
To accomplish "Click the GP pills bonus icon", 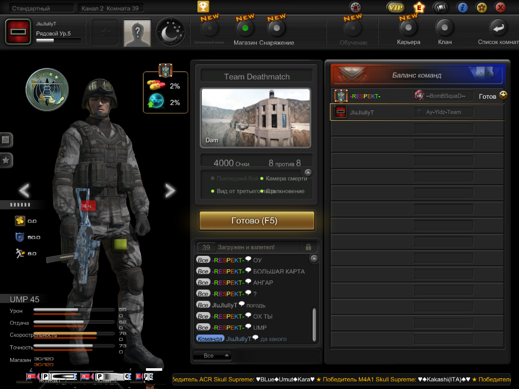I will 156,85.
